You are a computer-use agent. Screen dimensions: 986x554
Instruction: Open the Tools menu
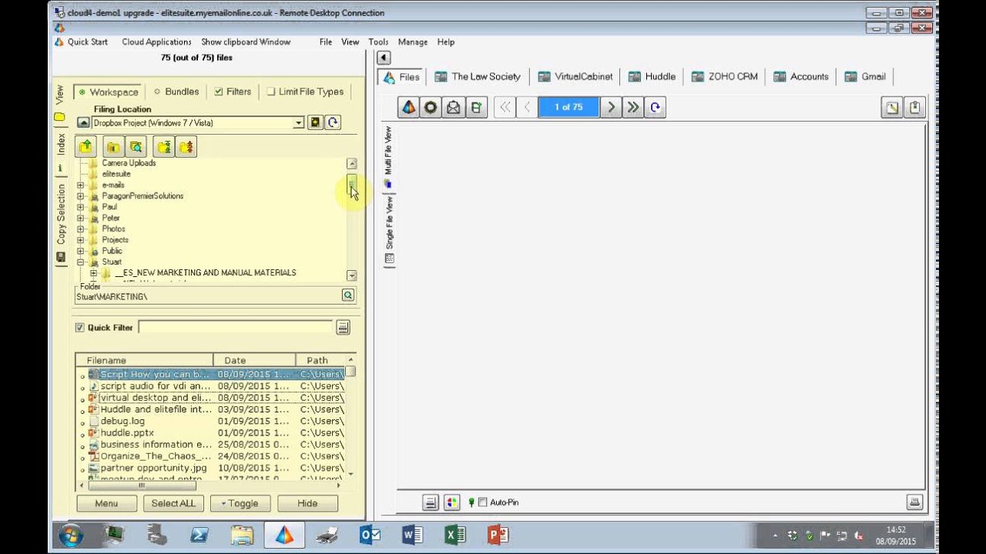click(378, 42)
